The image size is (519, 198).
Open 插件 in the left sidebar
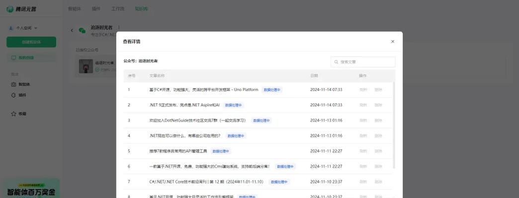(x=18, y=95)
